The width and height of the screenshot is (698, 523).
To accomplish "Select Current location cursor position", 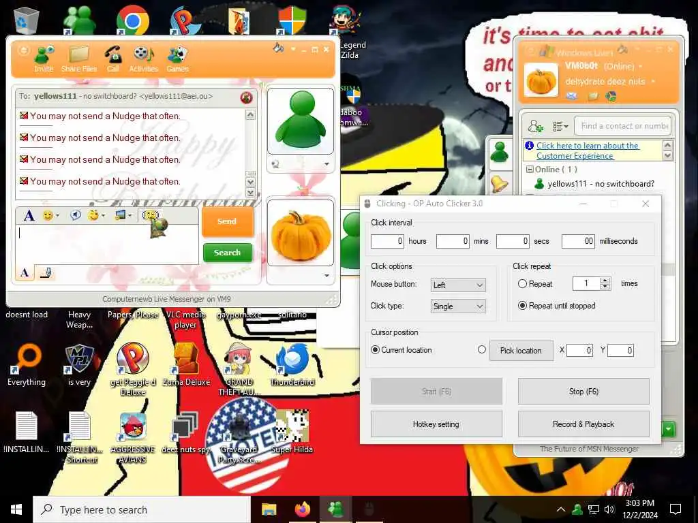I will 375,350.
